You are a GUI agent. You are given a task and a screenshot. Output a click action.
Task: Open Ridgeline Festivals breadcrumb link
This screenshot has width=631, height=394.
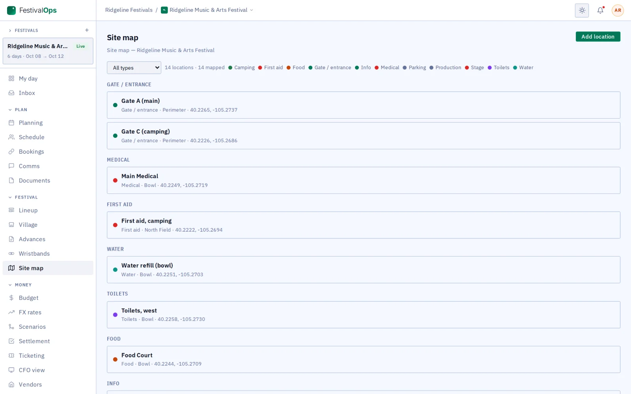point(129,10)
